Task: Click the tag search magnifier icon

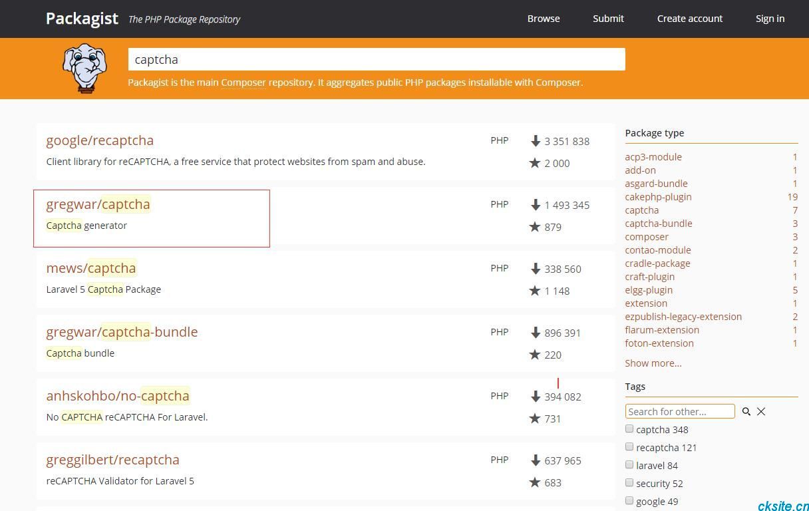Action: pos(746,412)
